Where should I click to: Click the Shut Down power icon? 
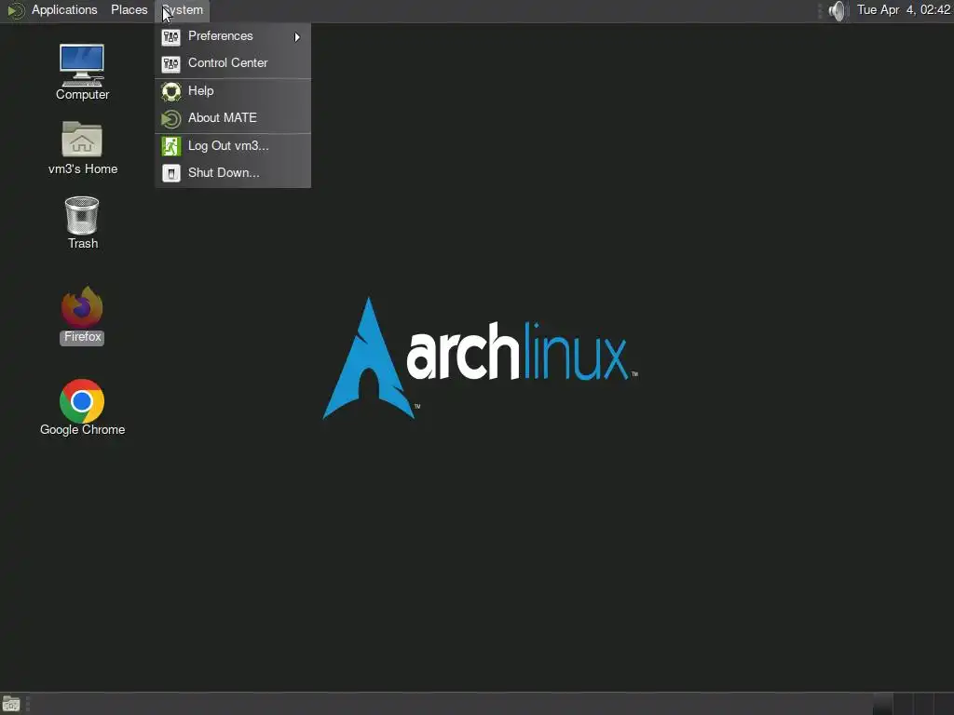coord(171,173)
